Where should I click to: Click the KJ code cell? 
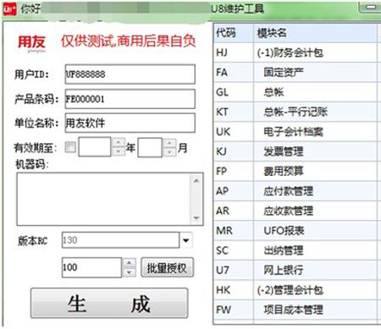point(234,151)
